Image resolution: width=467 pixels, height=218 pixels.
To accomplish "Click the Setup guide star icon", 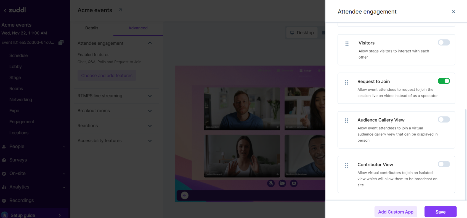I will [5, 215].
